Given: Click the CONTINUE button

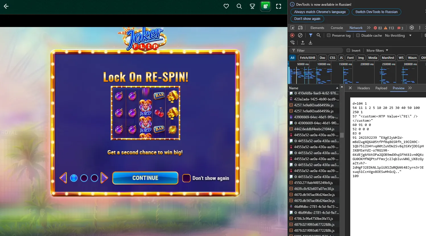Looking at the screenshot, I should point(145,178).
